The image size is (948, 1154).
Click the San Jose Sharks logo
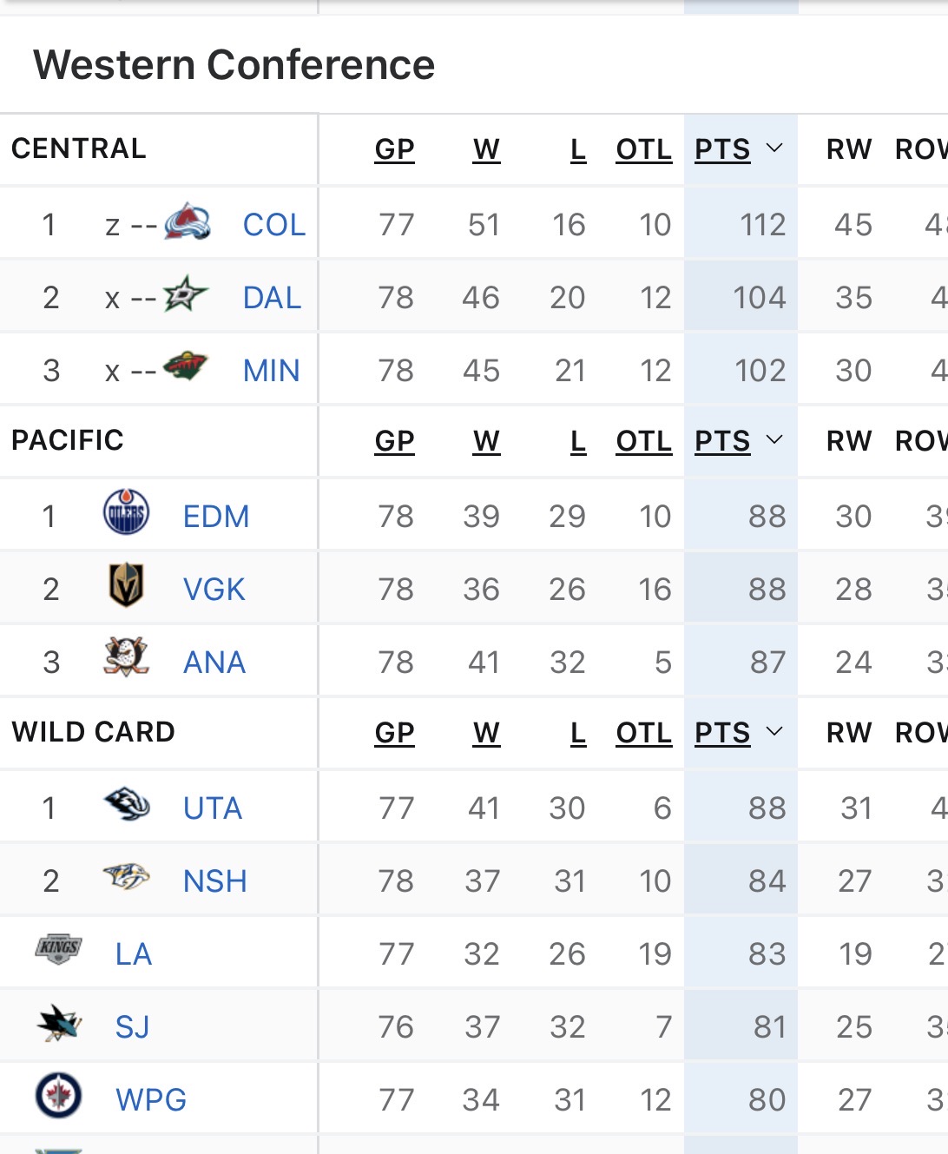tap(59, 1023)
